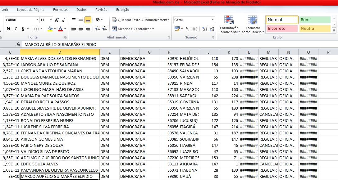Open Alinhamento group dialog launcher

tap(169, 38)
